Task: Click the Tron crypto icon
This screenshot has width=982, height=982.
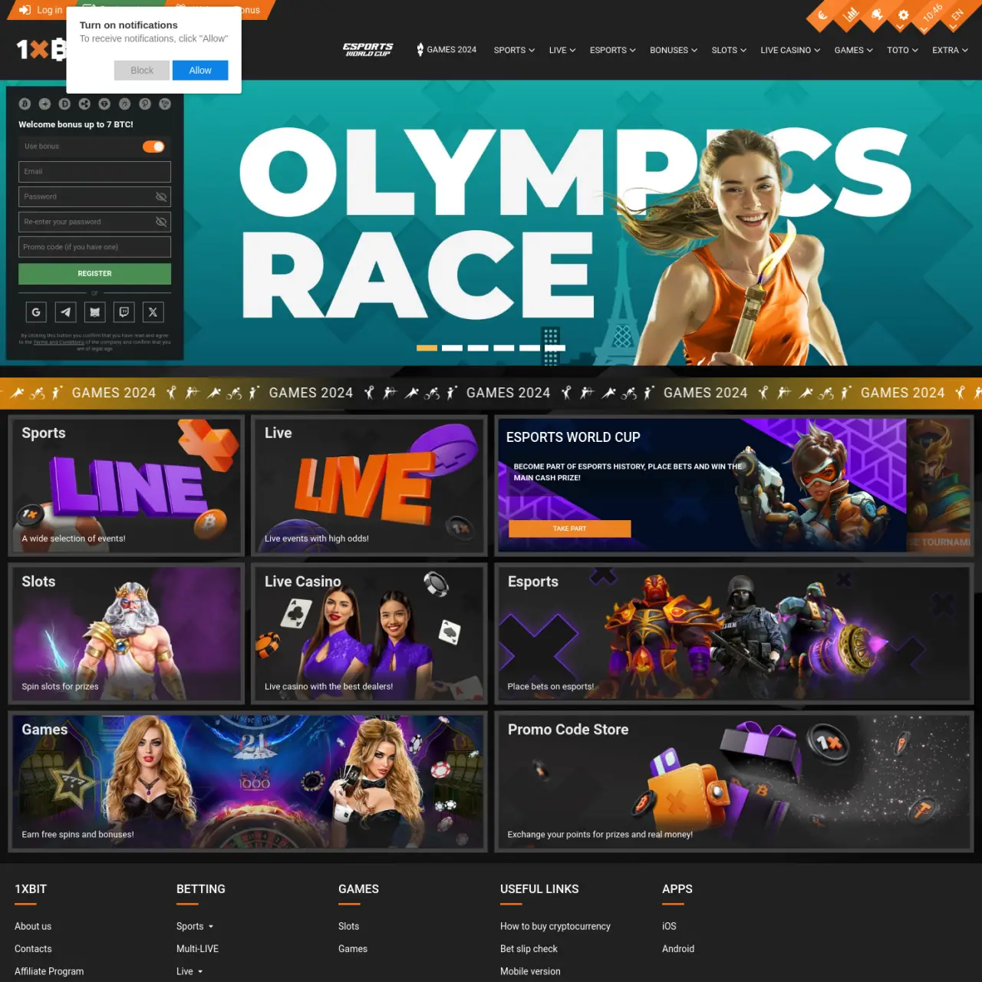Action: (165, 104)
